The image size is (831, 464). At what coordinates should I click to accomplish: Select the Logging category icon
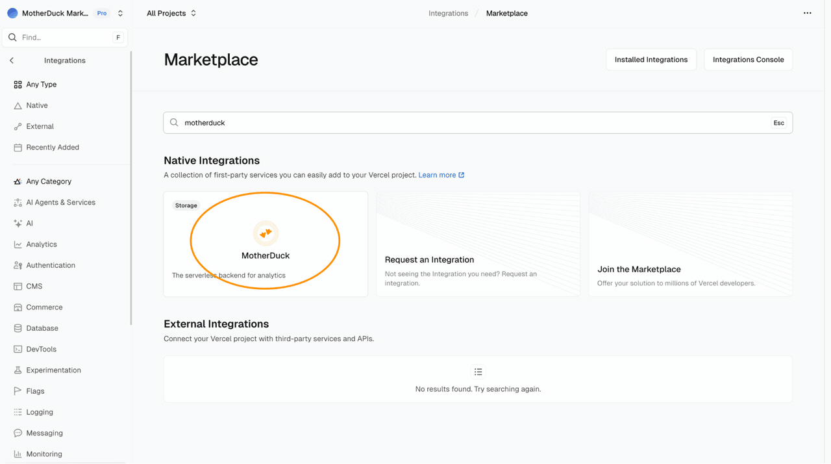(17, 411)
